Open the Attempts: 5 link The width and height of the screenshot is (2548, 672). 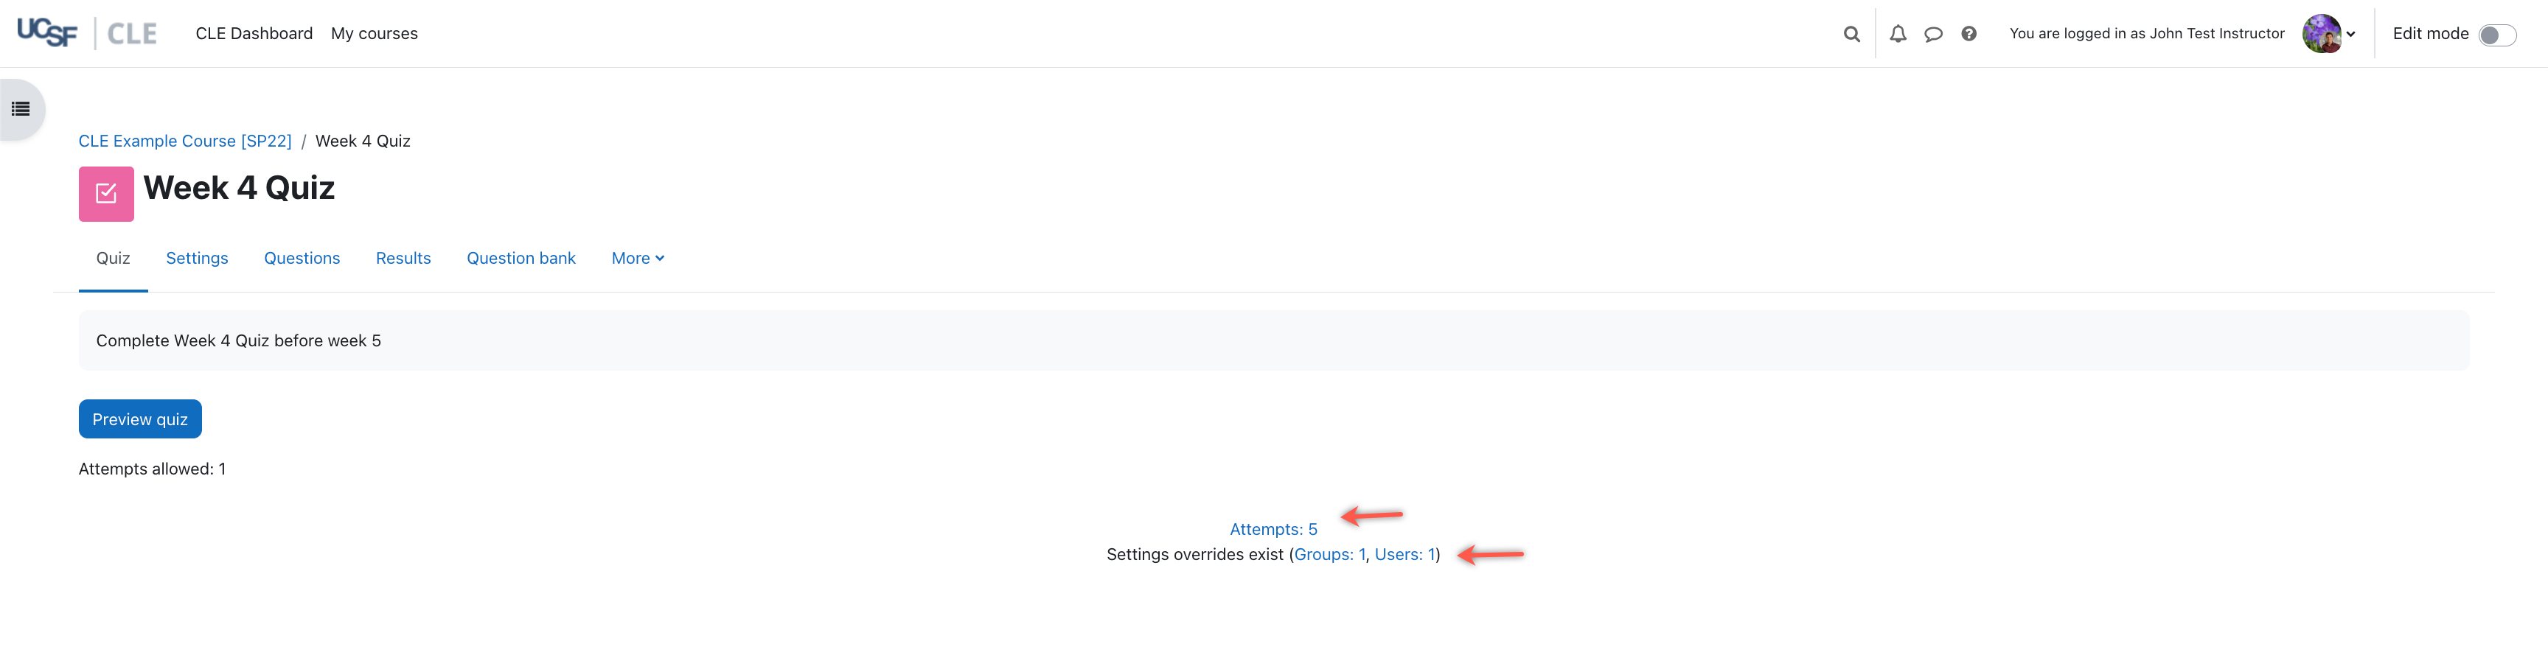1273,530
